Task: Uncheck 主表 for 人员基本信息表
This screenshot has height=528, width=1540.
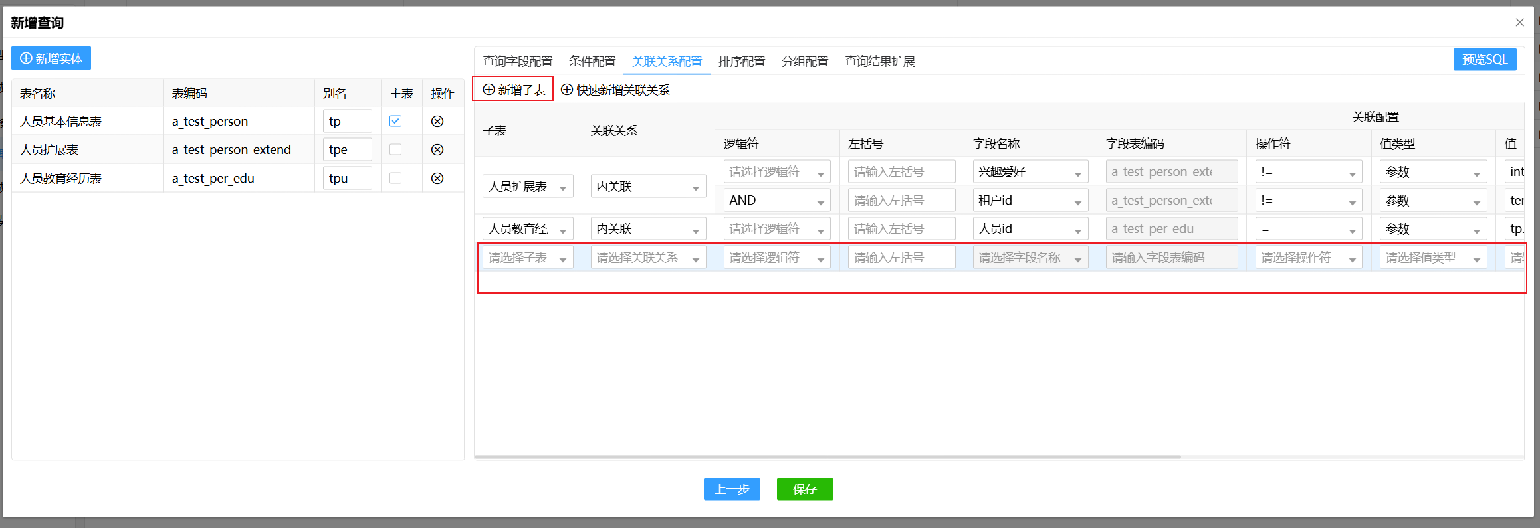Action: [395, 121]
